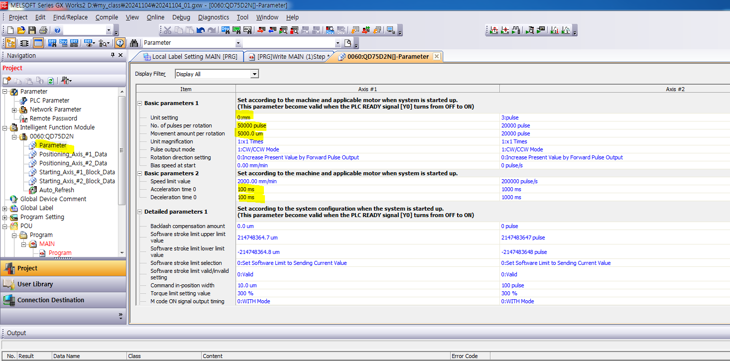Click the New project icon
The height and width of the screenshot is (361, 730).
[10, 30]
